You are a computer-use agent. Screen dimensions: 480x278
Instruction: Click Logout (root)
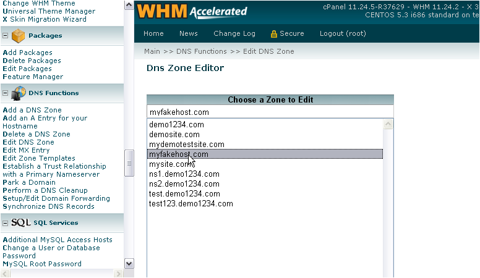coord(343,33)
